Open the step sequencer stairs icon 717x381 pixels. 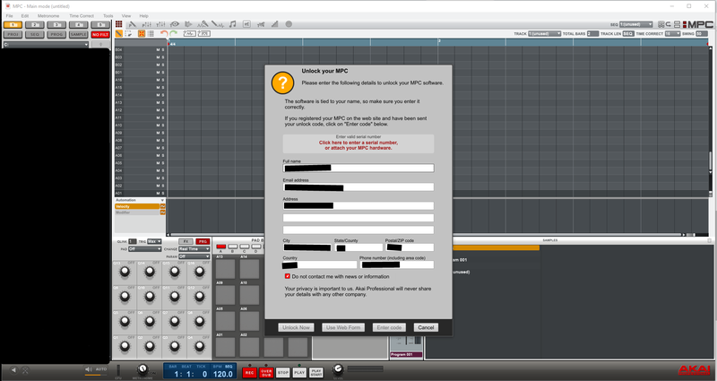coord(274,24)
